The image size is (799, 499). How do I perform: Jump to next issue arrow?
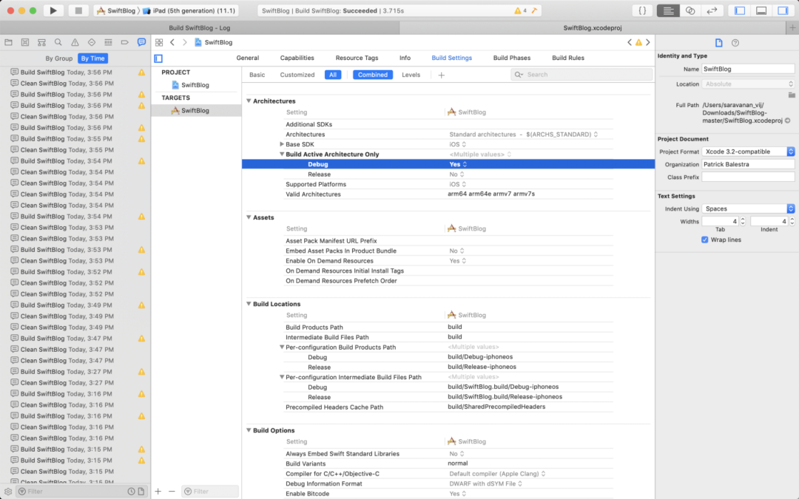[x=647, y=42]
